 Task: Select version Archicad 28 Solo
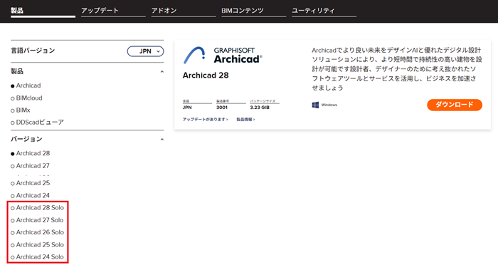pos(37,208)
